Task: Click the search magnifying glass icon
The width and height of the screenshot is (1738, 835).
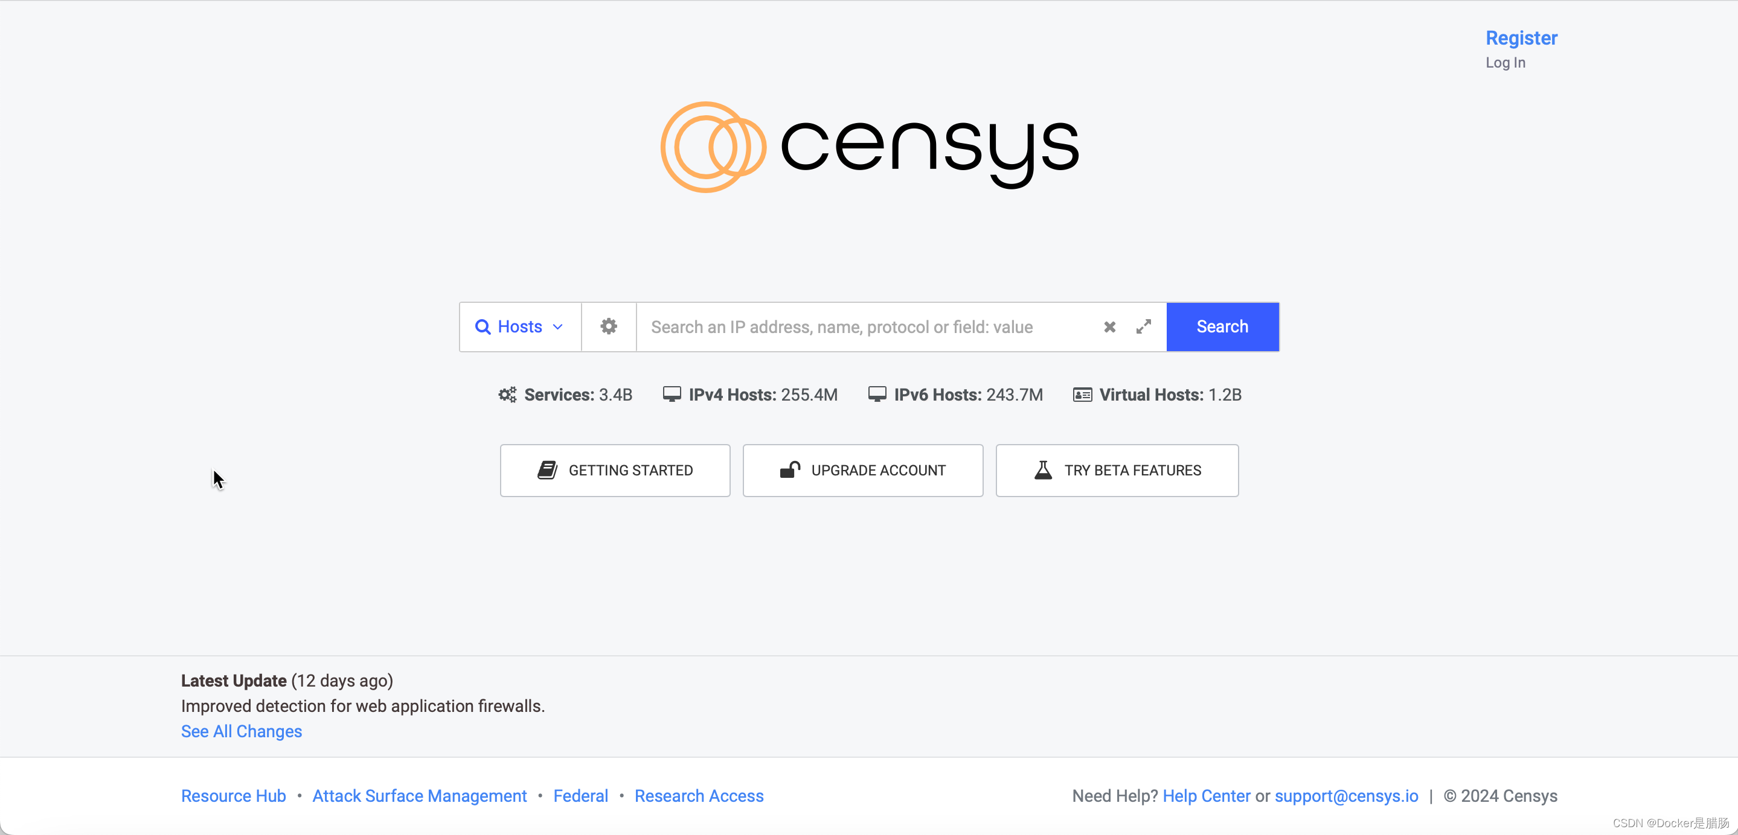Action: (482, 326)
